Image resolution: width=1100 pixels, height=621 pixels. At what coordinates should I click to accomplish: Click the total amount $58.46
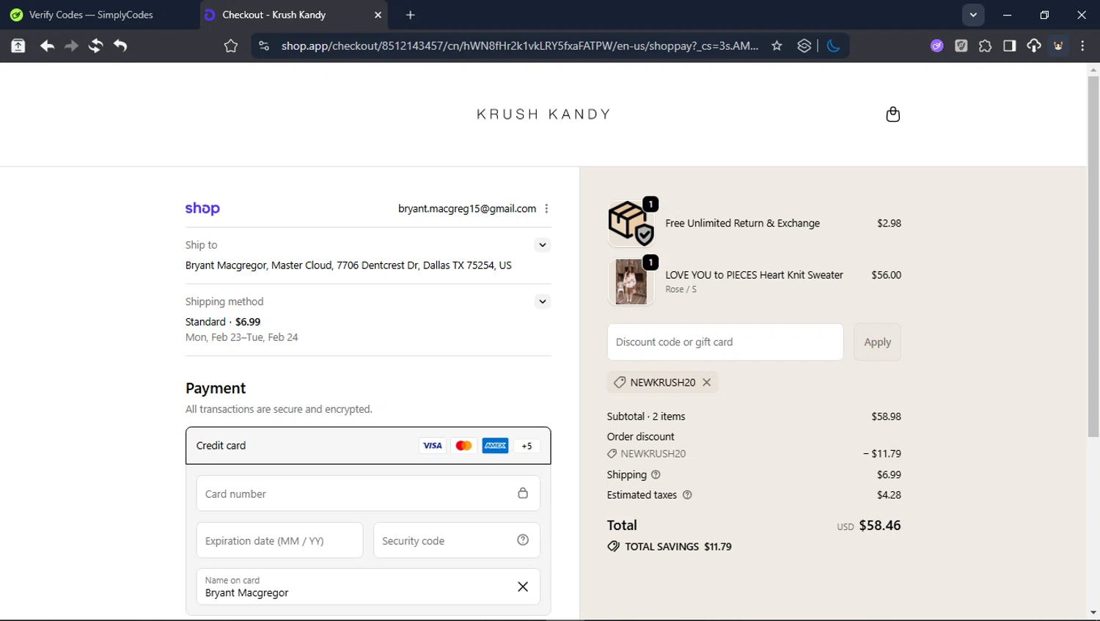tap(879, 525)
